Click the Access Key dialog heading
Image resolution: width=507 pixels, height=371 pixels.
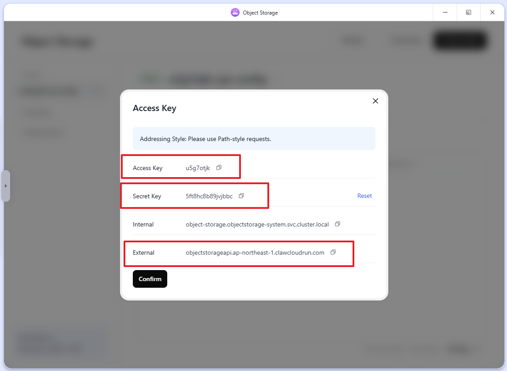[x=154, y=108]
